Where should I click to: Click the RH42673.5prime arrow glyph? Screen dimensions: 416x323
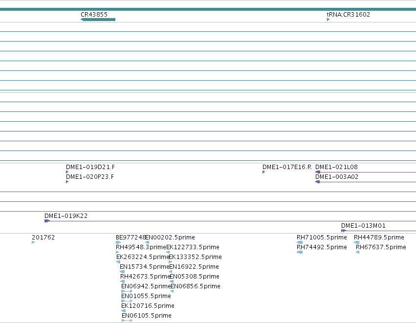[x=122, y=281]
